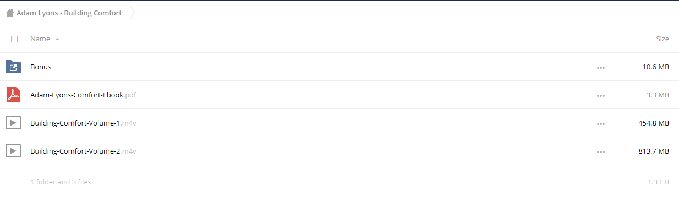Open more options for Building-Comfort-Volume-2.m4v

click(x=601, y=151)
